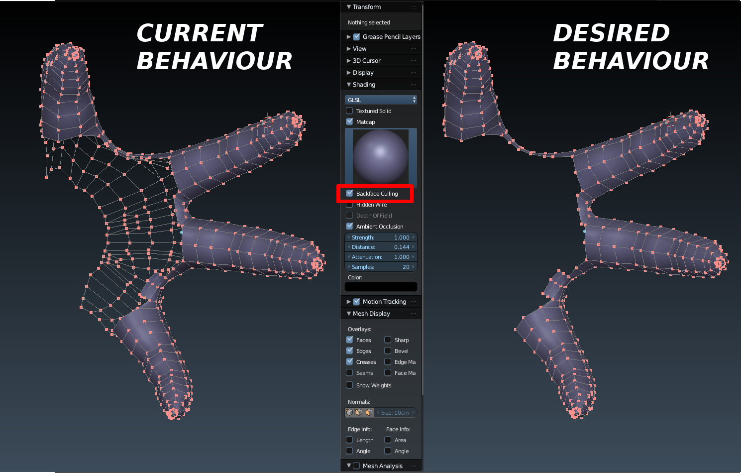Image resolution: width=741 pixels, height=473 pixels.
Task: Uncheck the Matcap option
Action: 349,121
